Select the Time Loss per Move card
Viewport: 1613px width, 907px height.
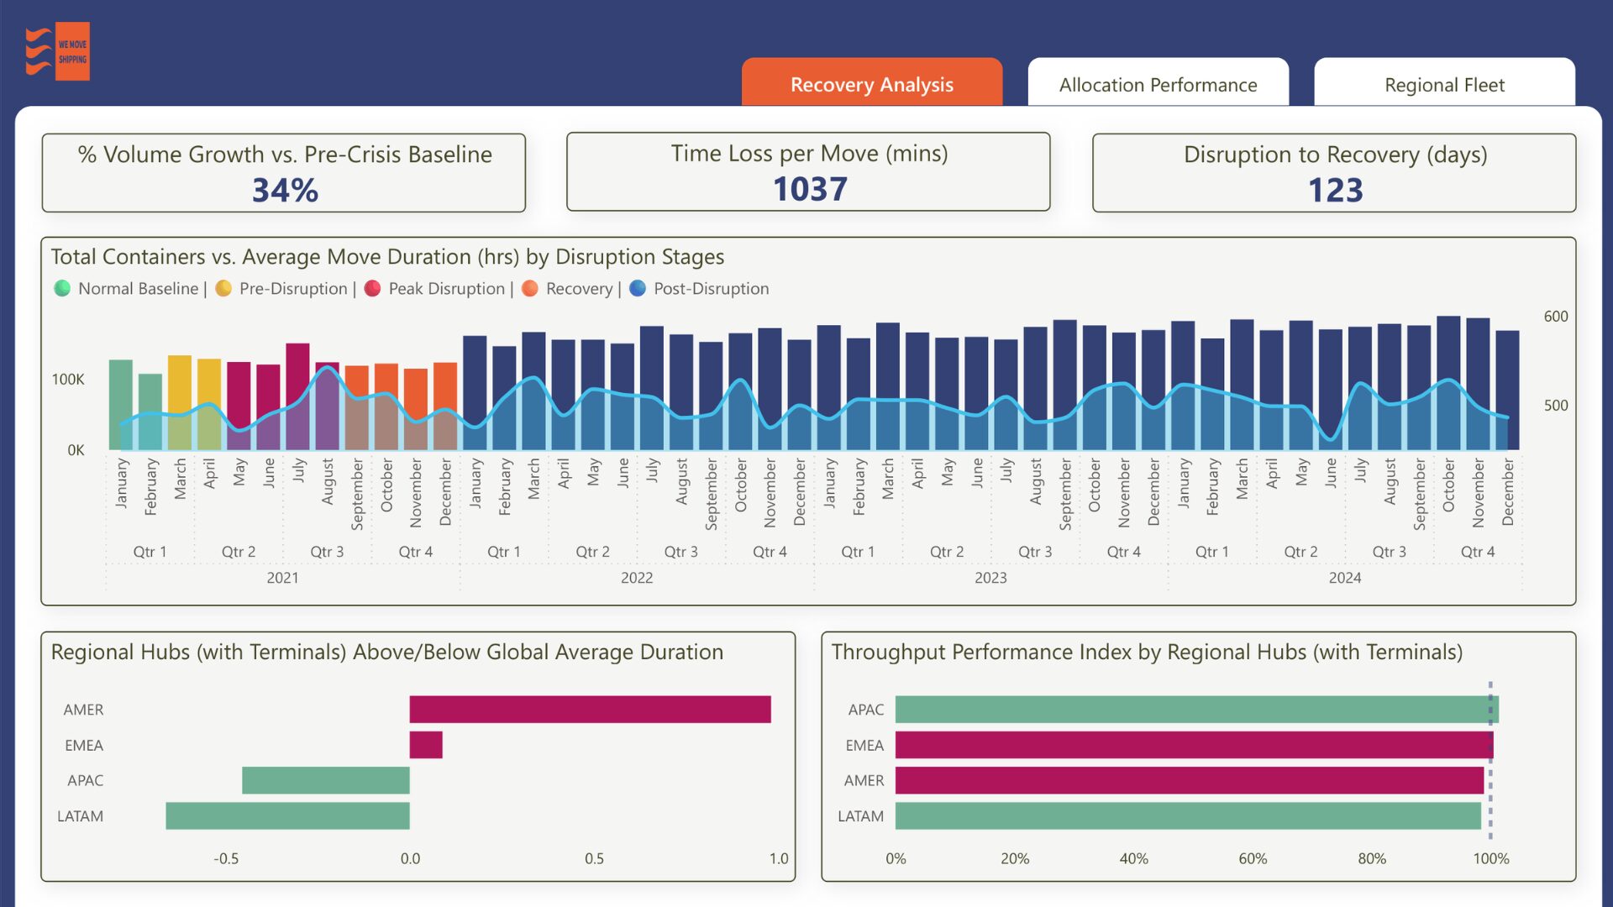click(x=808, y=172)
